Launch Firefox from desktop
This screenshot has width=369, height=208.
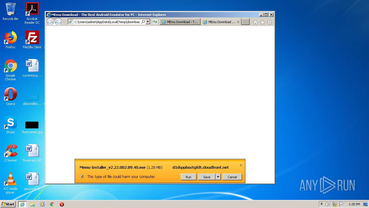(10, 40)
